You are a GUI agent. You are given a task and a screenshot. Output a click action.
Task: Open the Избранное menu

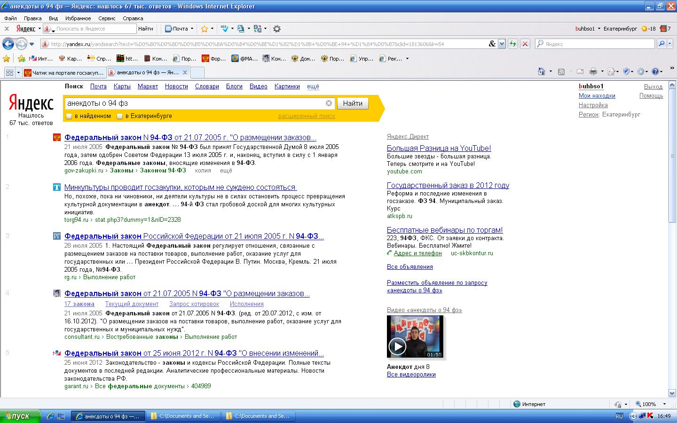(x=78, y=18)
